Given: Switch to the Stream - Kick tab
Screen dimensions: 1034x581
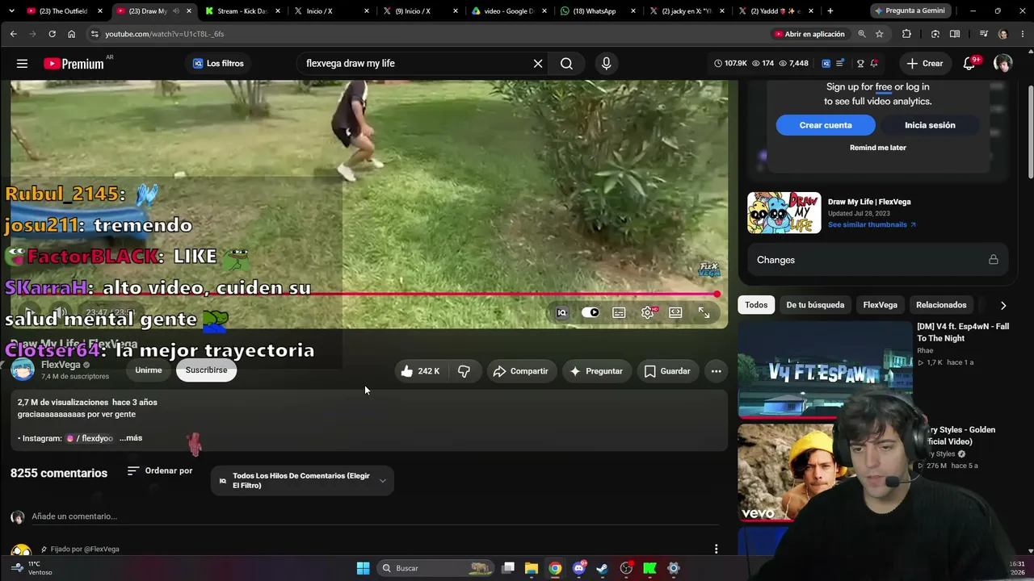Looking at the screenshot, I should (242, 11).
